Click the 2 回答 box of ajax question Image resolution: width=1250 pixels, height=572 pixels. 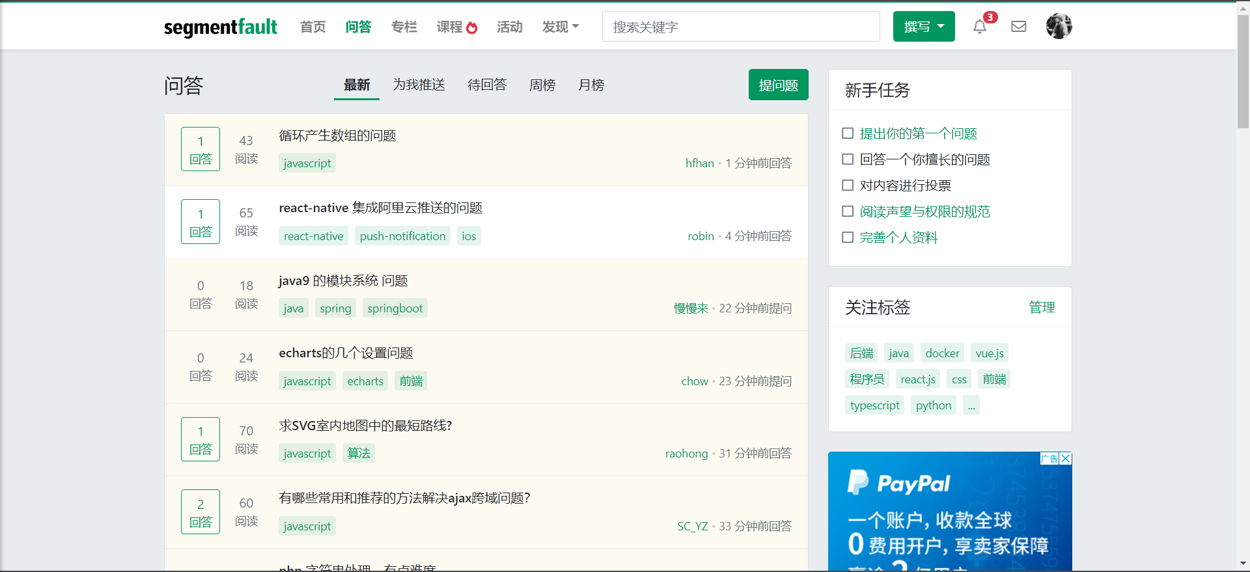tap(201, 511)
